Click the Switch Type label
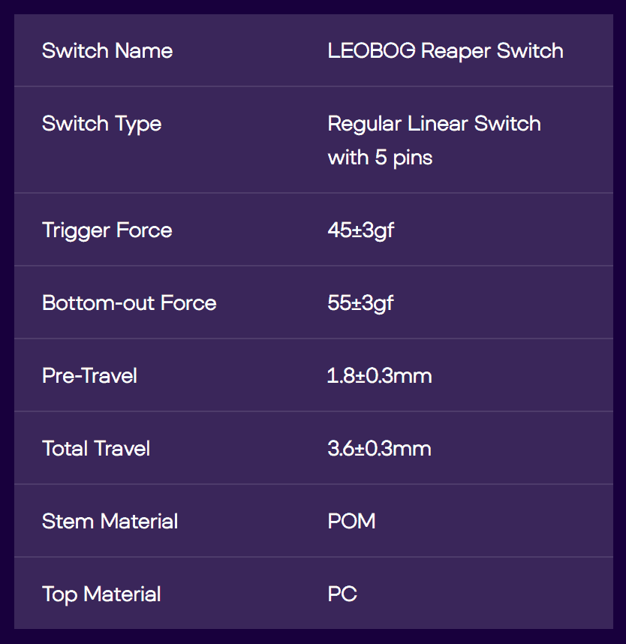 tap(101, 124)
